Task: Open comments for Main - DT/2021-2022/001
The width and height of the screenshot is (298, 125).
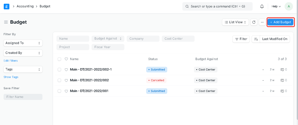Action: tap(284, 91)
